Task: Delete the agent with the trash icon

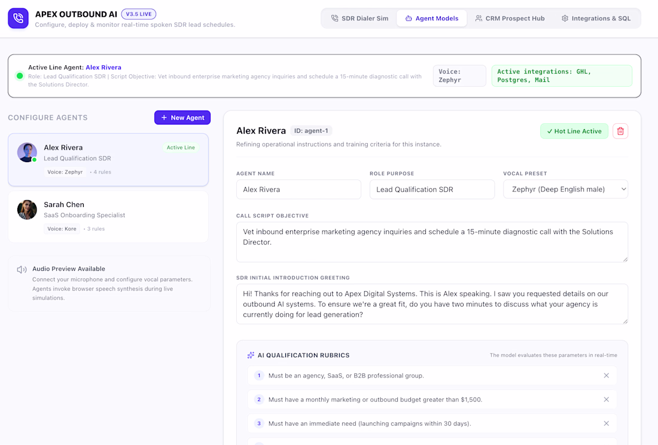Action: pyautogui.click(x=620, y=131)
